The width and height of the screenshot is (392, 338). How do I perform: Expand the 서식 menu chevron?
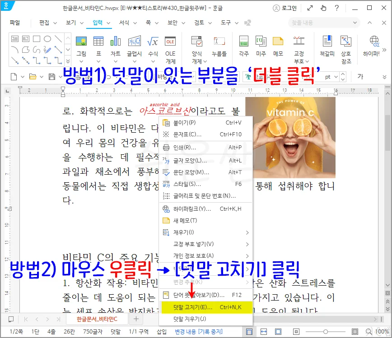click(135, 23)
